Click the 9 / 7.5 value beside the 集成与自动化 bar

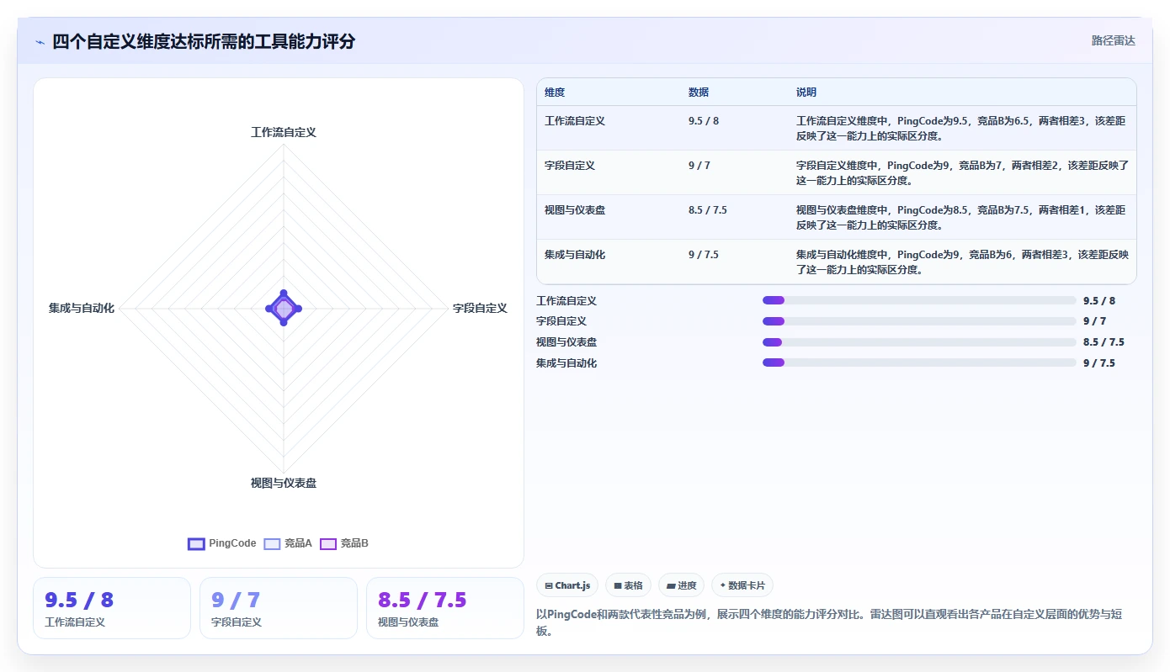point(1099,363)
